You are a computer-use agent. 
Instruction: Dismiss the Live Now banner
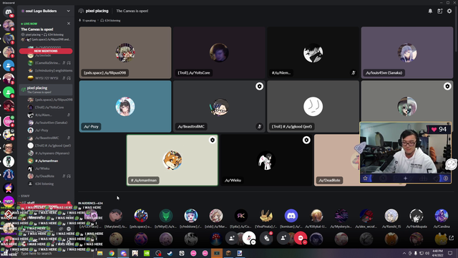[x=69, y=24]
